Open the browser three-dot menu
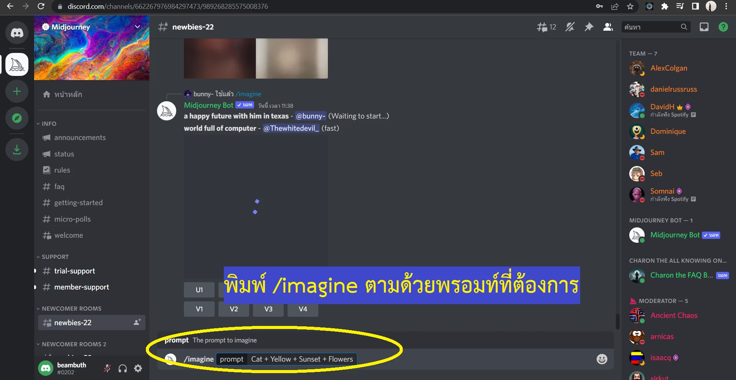 tap(726, 6)
